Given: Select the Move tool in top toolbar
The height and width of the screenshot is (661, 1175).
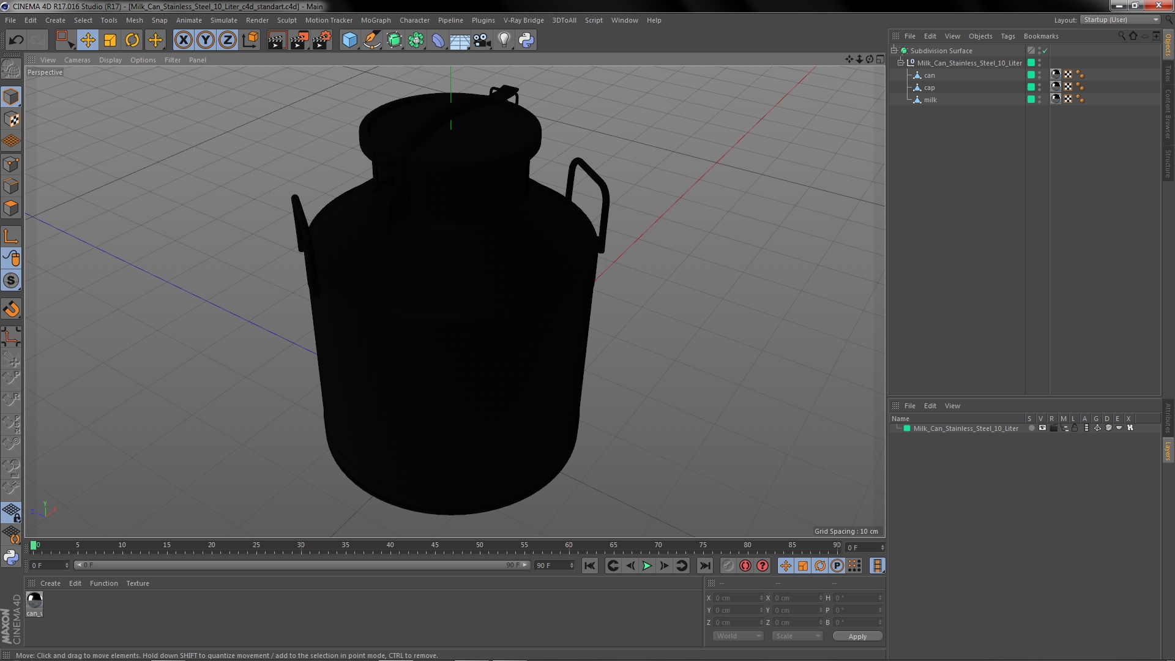Looking at the screenshot, I should point(88,40).
